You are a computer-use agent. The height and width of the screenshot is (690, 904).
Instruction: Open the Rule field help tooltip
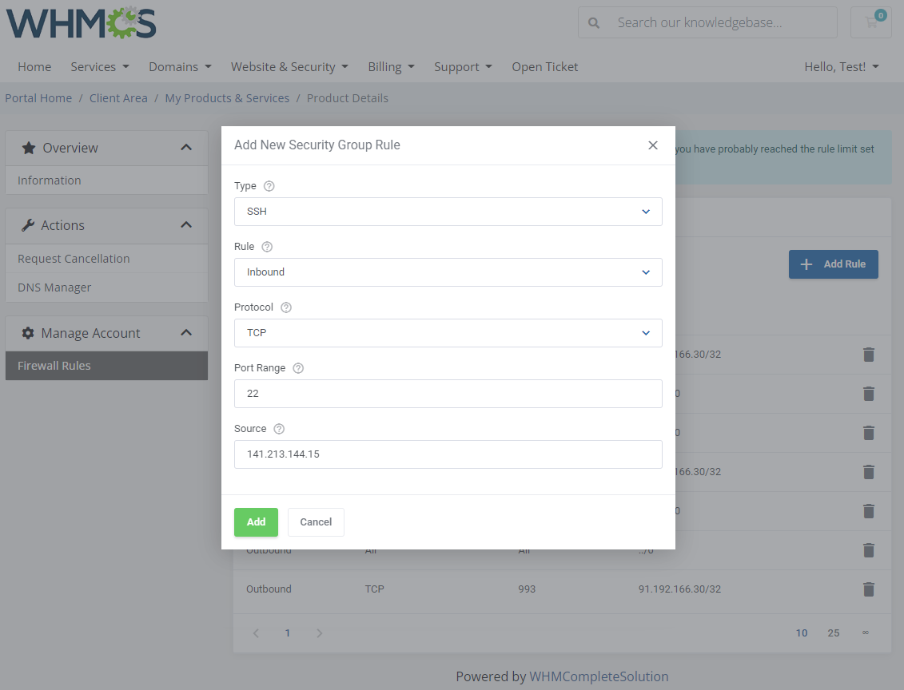coord(267,246)
